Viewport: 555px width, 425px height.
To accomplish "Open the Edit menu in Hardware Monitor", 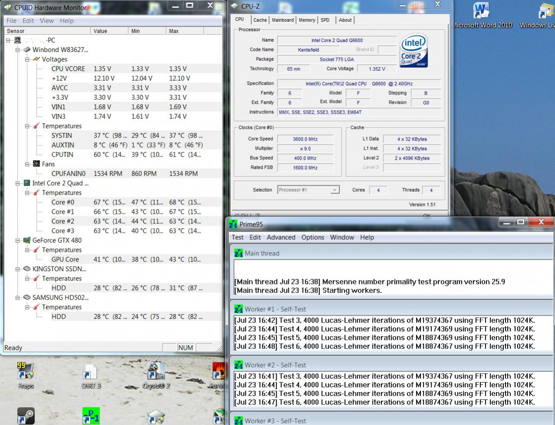I will click(x=28, y=20).
